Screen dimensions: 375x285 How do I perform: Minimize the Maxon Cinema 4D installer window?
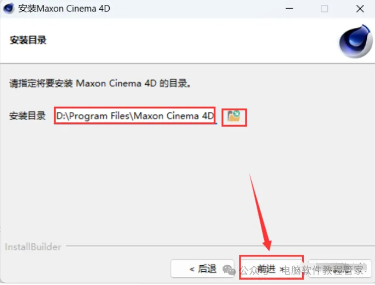[289, 9]
